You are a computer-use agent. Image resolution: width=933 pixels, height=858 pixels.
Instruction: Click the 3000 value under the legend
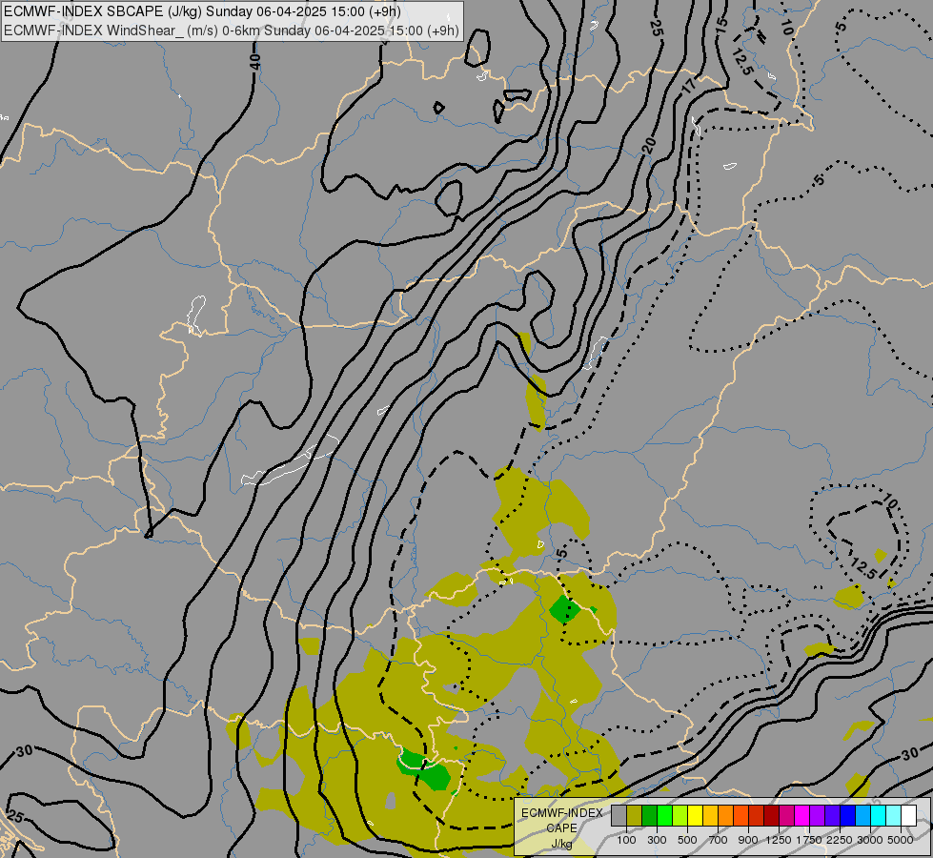click(x=870, y=840)
